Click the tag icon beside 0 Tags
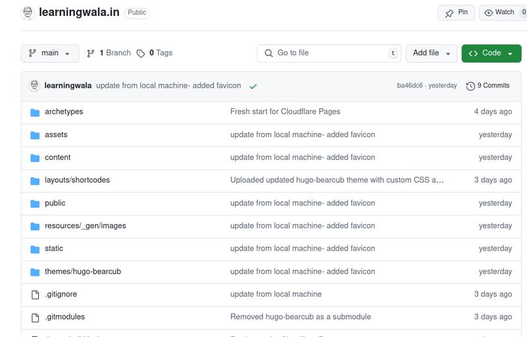 click(x=140, y=53)
